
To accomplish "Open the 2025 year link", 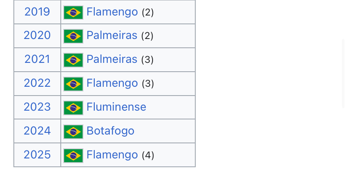I will pos(37,155).
